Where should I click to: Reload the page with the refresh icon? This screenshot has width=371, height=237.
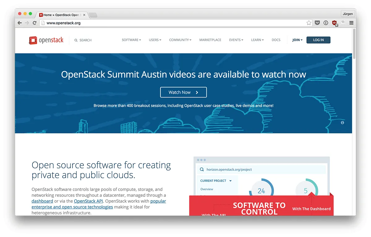[x=35, y=23]
